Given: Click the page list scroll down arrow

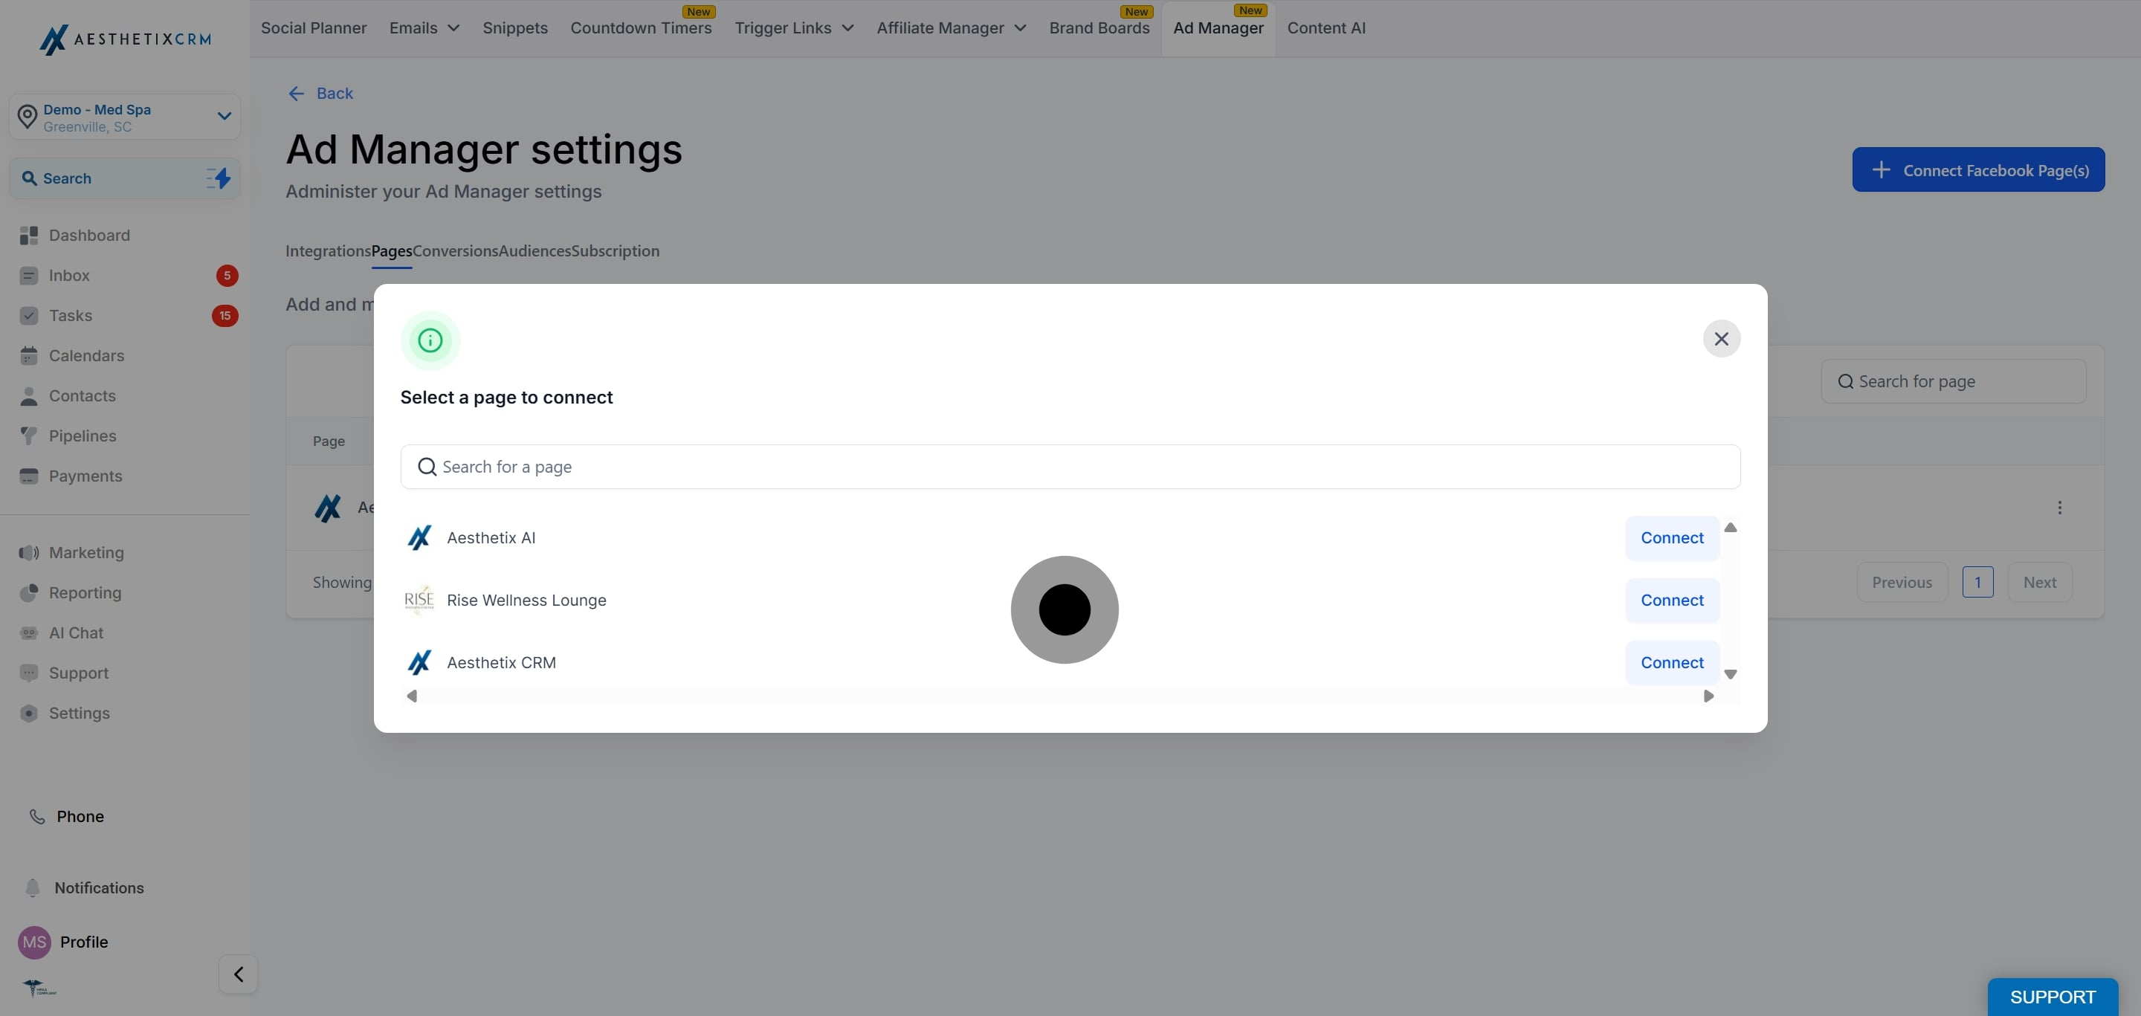Looking at the screenshot, I should [1731, 675].
